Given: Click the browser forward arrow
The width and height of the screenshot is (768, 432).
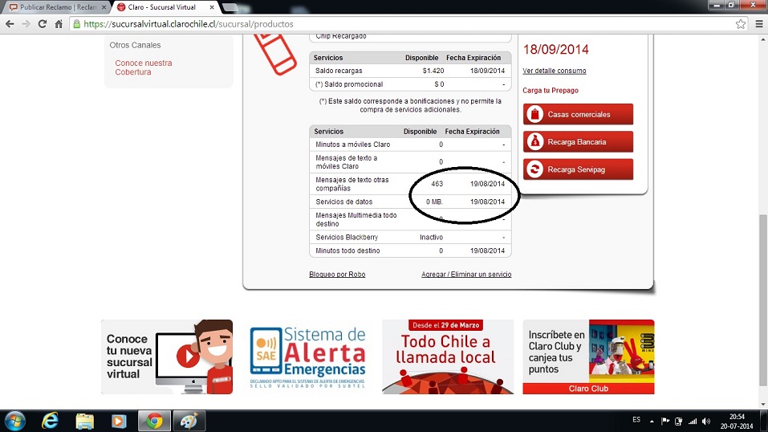Looking at the screenshot, I should 26,24.
